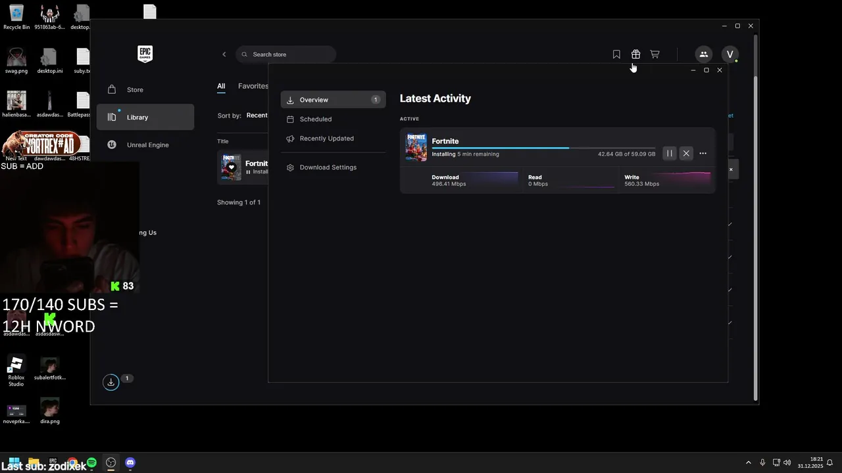The width and height of the screenshot is (842, 473).
Task: Open Spotify from the taskbar
Action: (x=91, y=462)
